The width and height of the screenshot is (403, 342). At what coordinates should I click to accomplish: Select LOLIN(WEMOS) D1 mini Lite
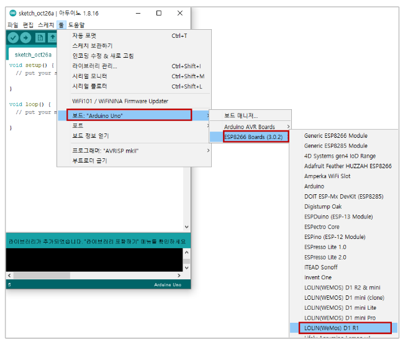[x=344, y=308]
